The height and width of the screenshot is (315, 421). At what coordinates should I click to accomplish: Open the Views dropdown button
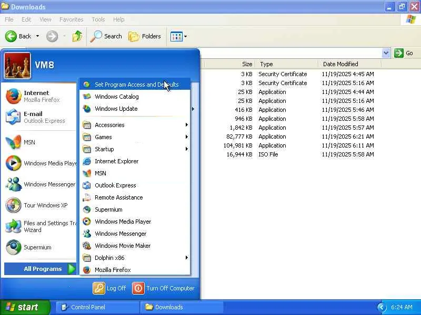pos(179,36)
